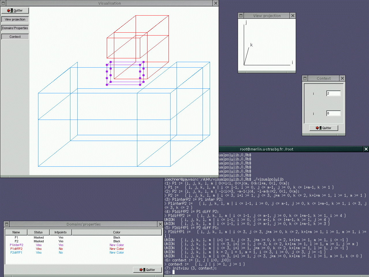369x277 pixels.
Task: Toggle the Masked status of P1
Action: (x=39, y=237)
